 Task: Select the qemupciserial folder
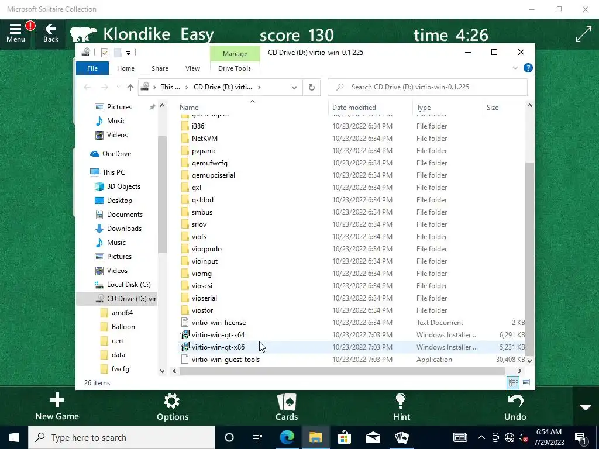(213, 175)
